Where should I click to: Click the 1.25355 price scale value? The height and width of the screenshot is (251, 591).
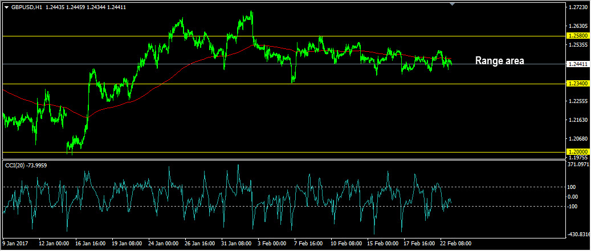tap(578, 45)
